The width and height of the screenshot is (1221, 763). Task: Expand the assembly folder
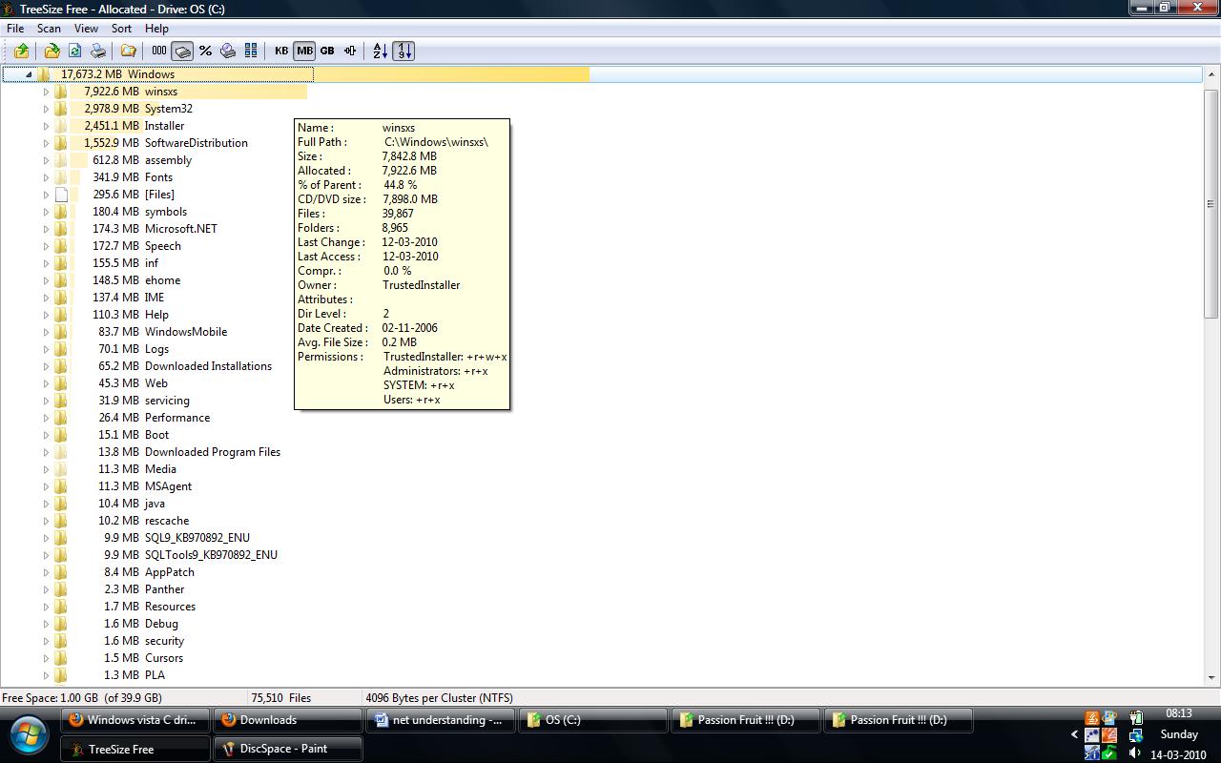pyautogui.click(x=45, y=160)
